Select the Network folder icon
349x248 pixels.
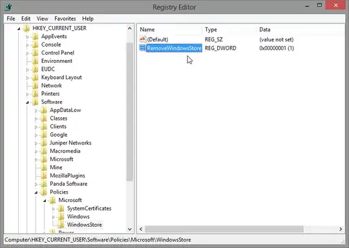pyautogui.click(x=35, y=85)
